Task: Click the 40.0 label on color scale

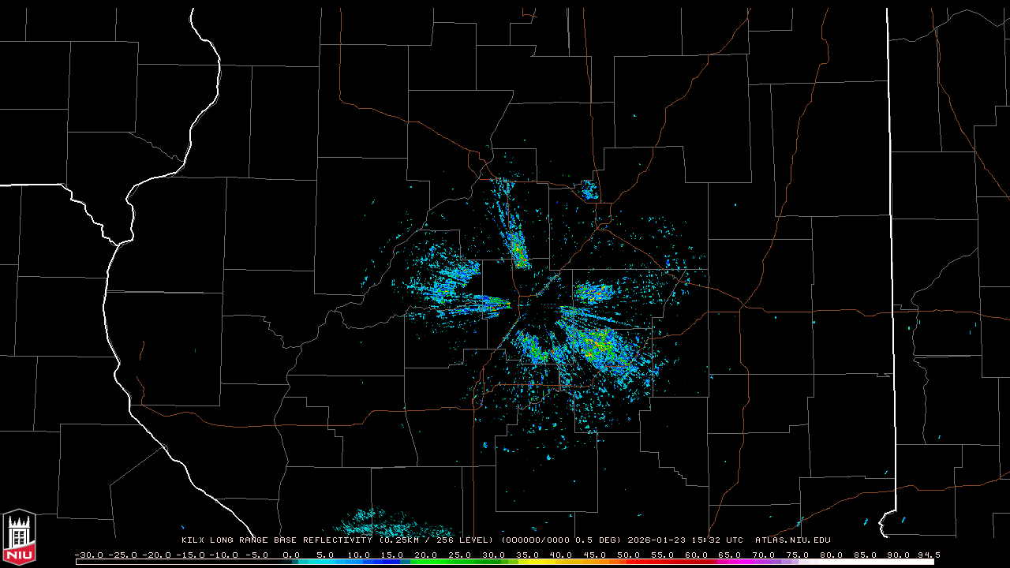Action: click(x=562, y=555)
